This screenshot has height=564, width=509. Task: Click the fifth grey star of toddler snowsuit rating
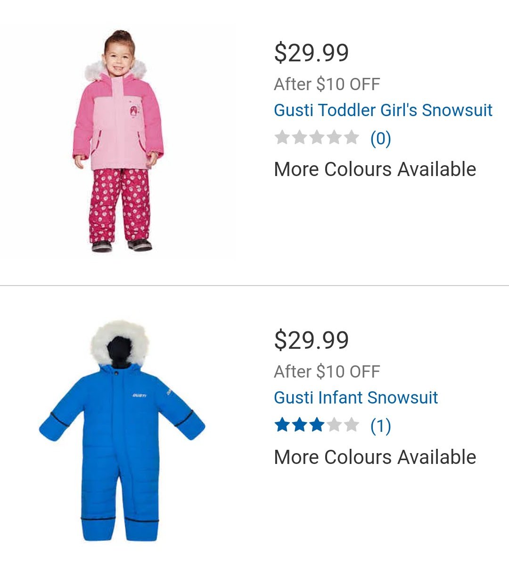(351, 137)
